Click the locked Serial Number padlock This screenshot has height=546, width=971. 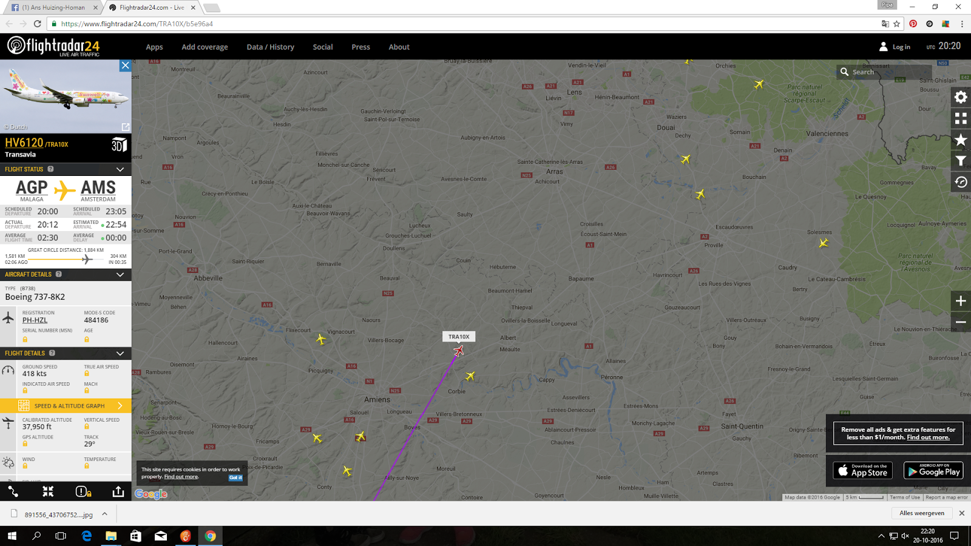pos(25,339)
